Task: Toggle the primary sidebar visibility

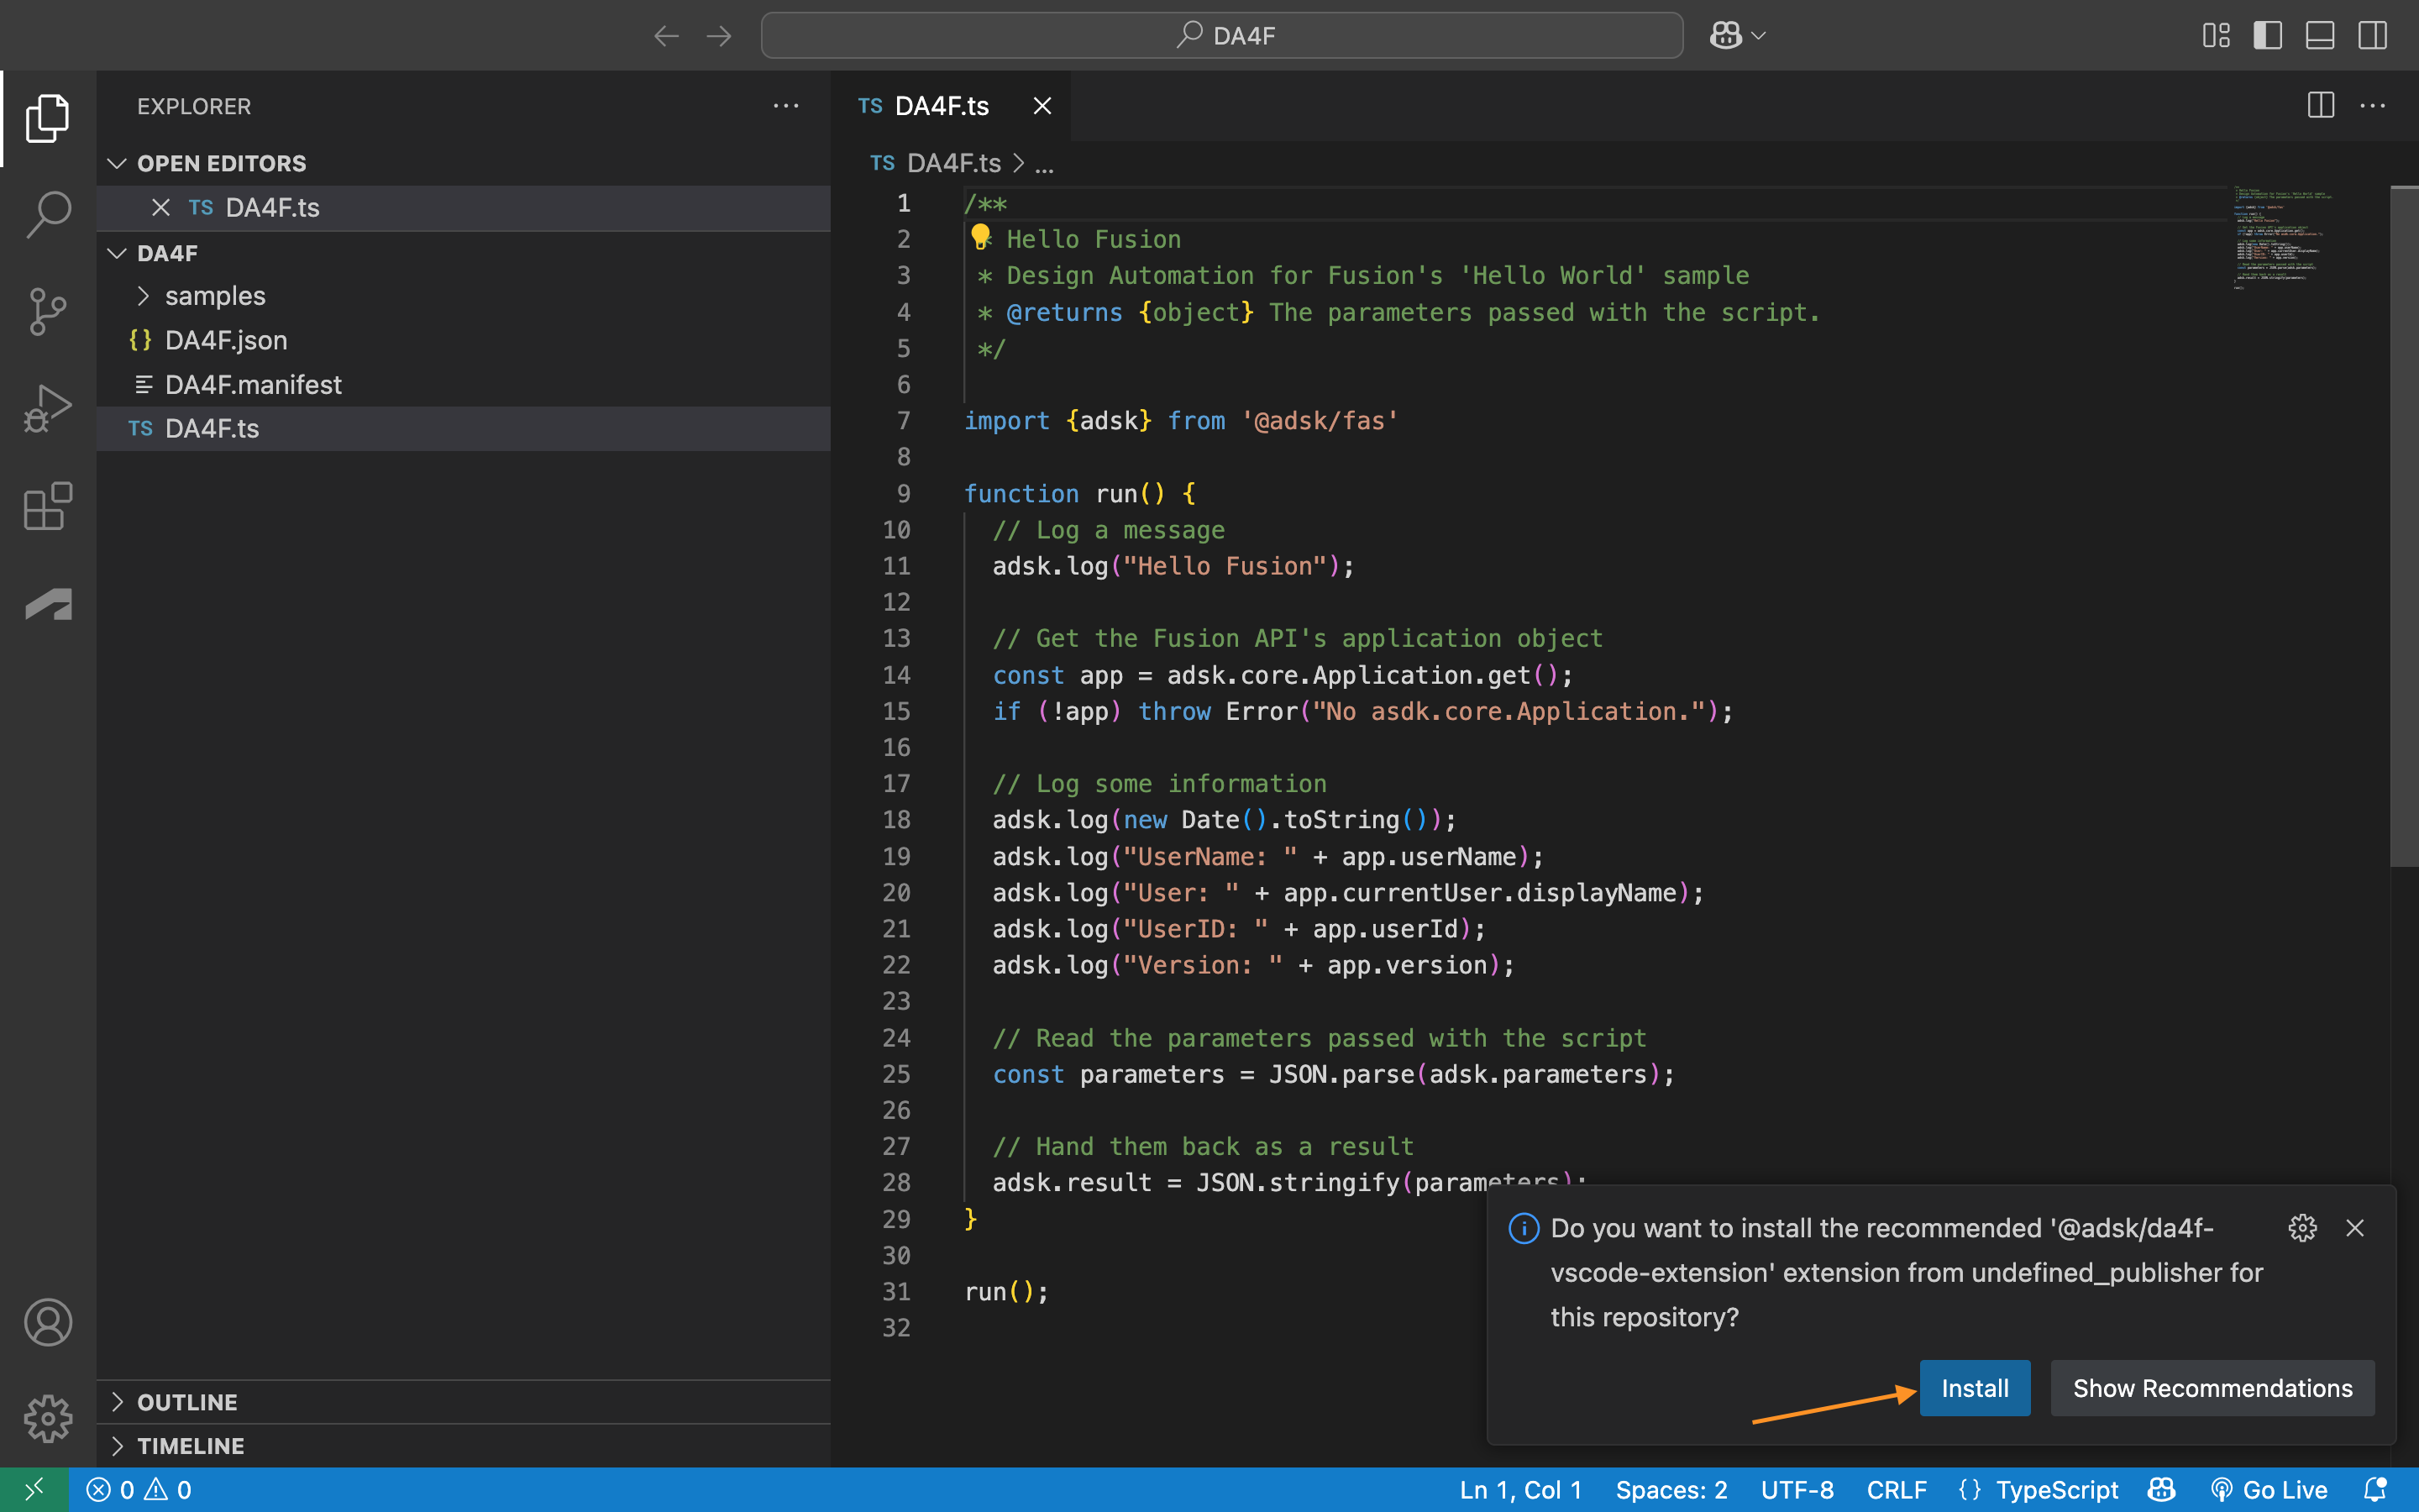Action: pyautogui.click(x=2267, y=35)
